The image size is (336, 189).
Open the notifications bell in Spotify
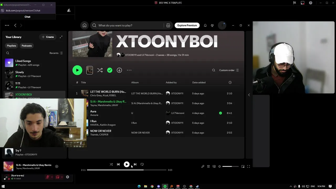pos(205,25)
